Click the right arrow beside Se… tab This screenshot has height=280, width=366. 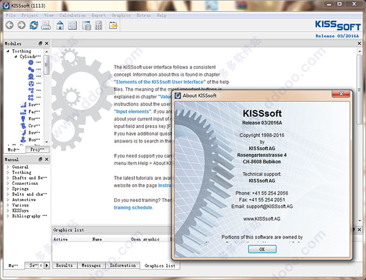click(x=47, y=265)
